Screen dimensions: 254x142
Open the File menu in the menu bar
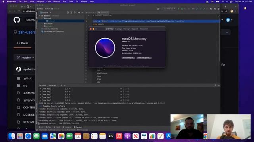20,2
